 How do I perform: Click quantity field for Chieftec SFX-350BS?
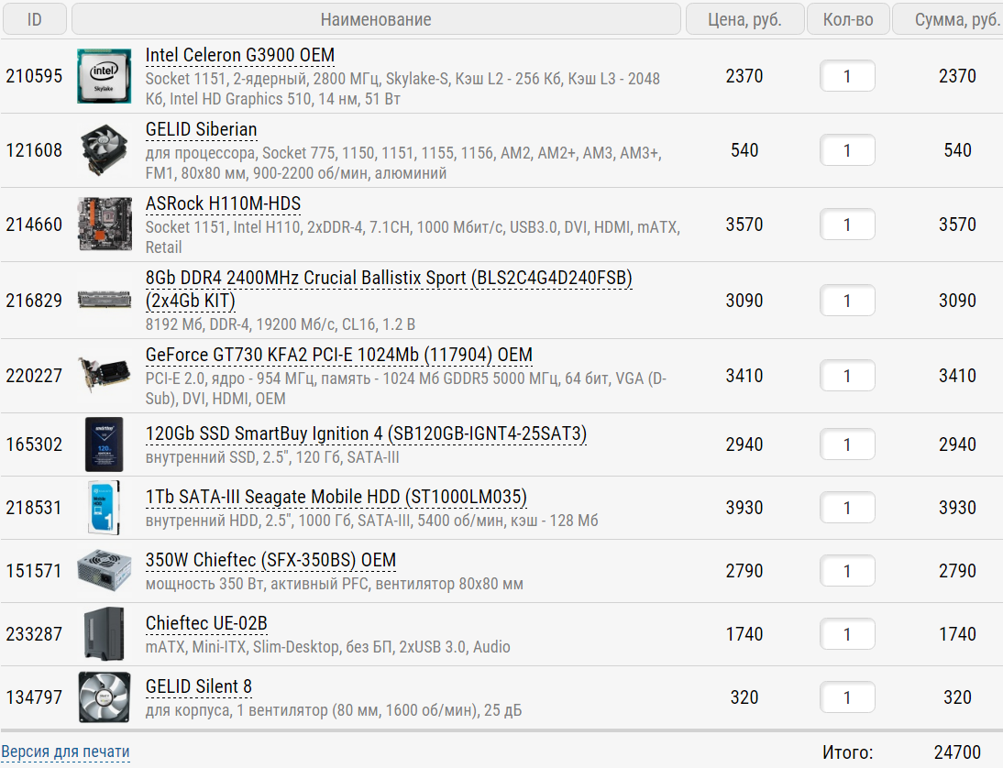(x=847, y=570)
